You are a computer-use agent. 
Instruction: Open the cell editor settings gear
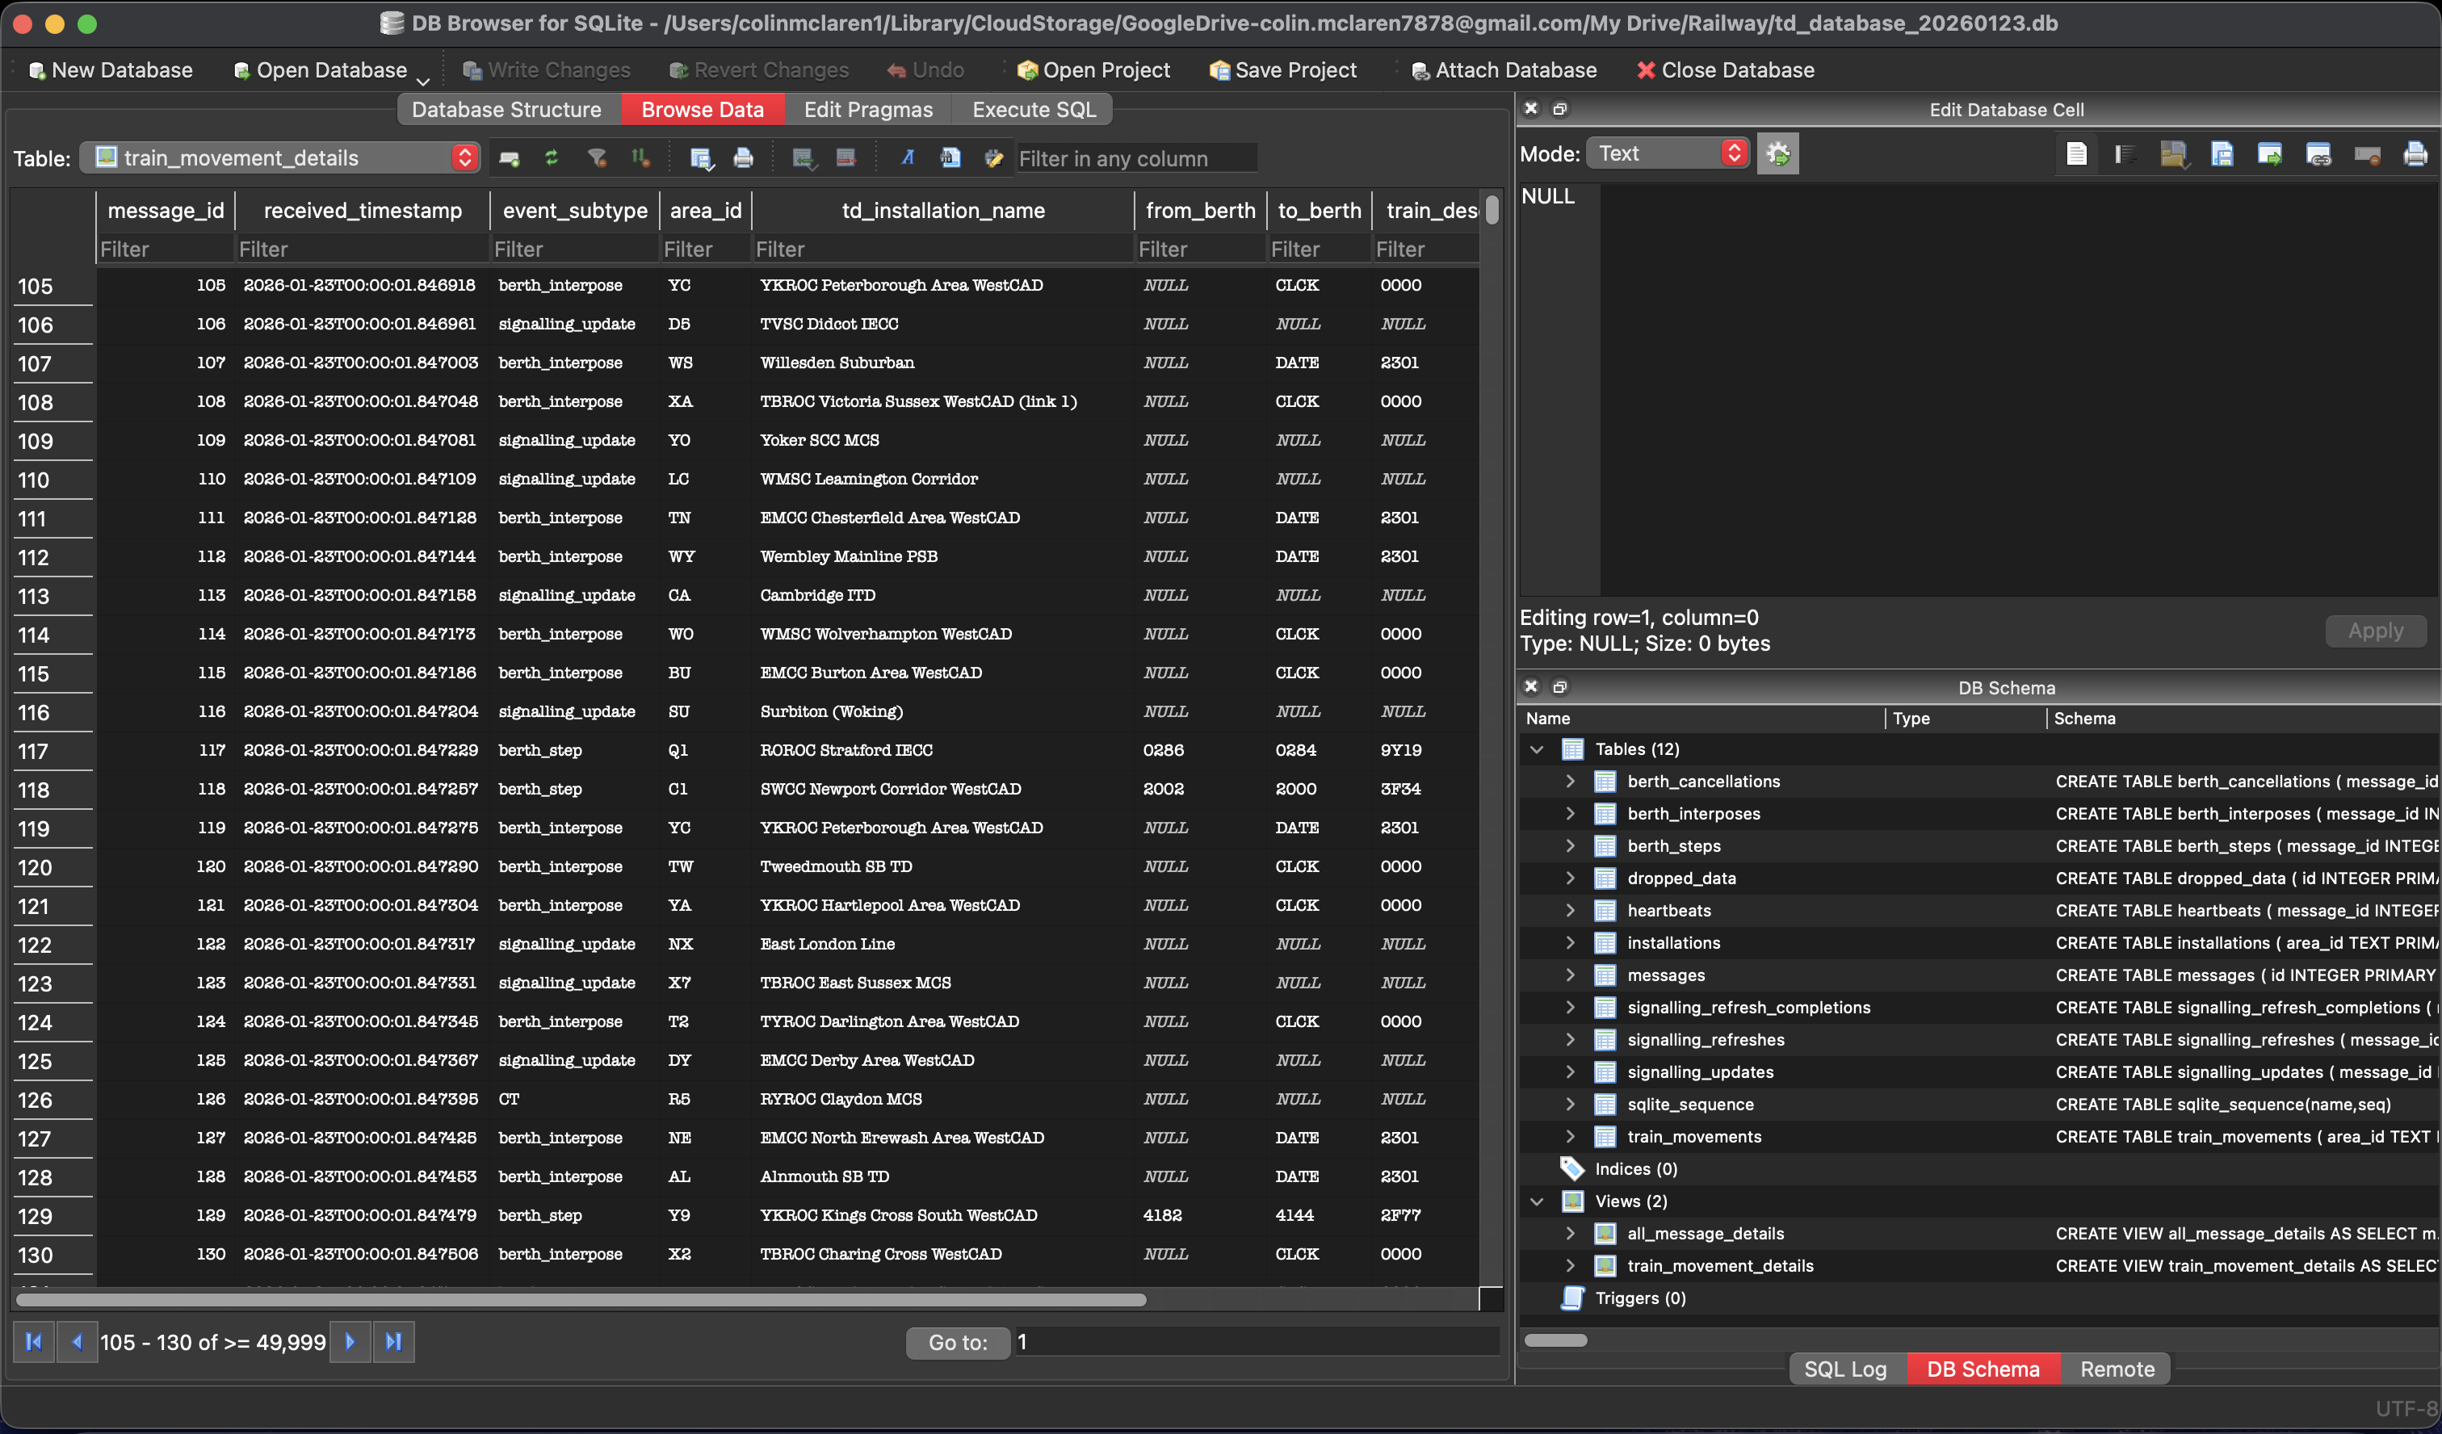[1779, 153]
